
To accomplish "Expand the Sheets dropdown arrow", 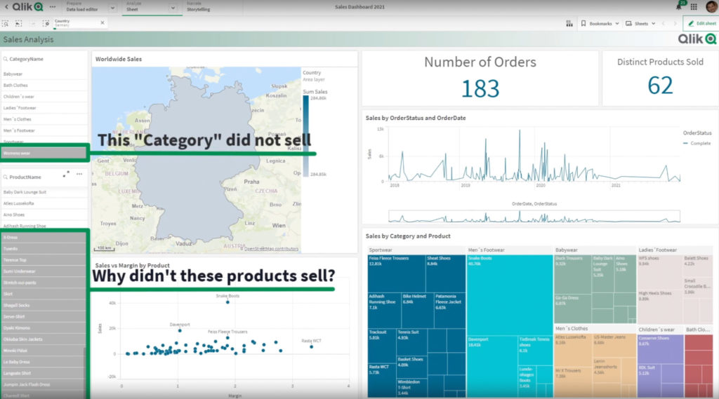I will click(654, 23).
